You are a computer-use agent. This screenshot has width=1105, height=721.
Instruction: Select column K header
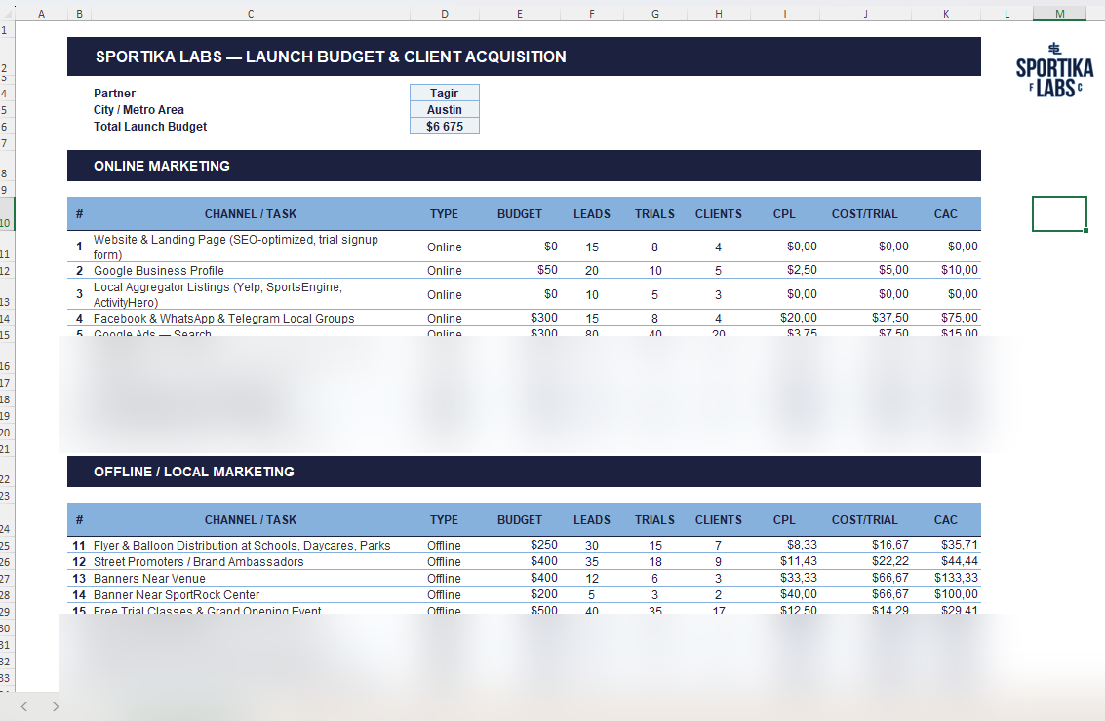[x=946, y=14]
